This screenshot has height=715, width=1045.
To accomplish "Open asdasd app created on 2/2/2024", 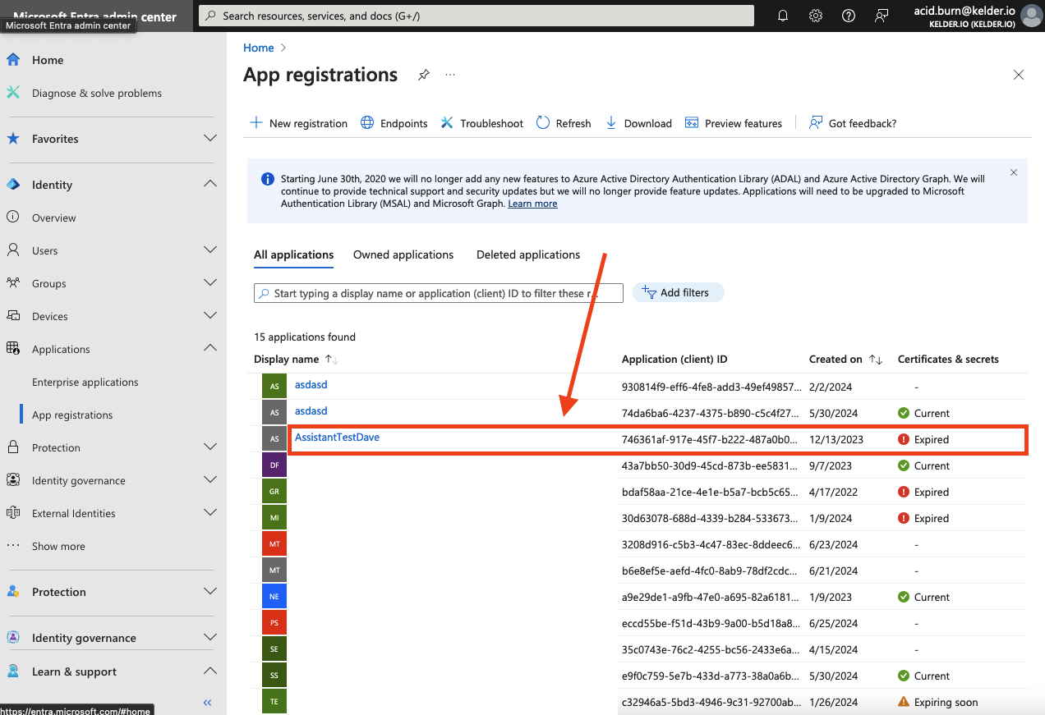I will [x=311, y=384].
